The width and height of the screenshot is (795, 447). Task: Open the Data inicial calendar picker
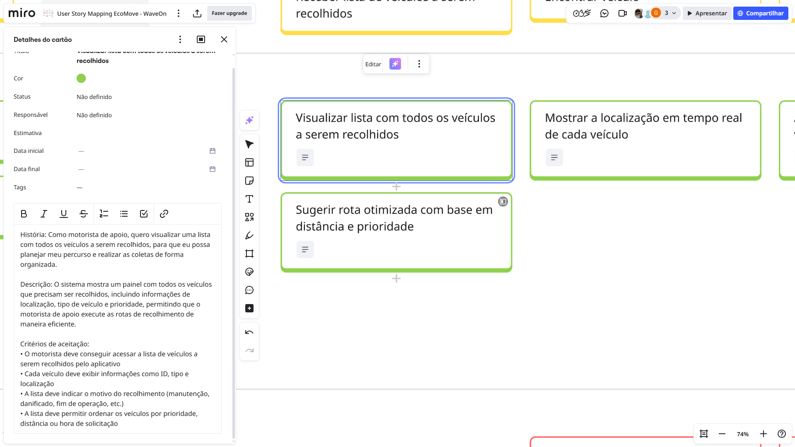point(213,151)
